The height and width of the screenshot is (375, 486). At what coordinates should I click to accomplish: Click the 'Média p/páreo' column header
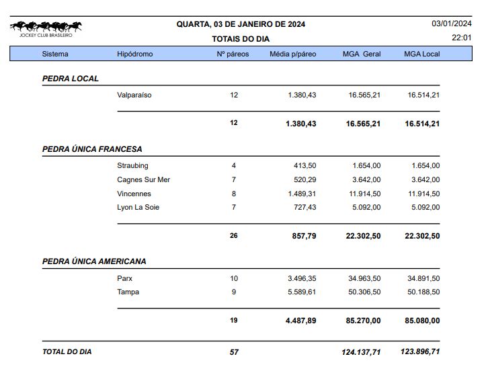point(293,54)
